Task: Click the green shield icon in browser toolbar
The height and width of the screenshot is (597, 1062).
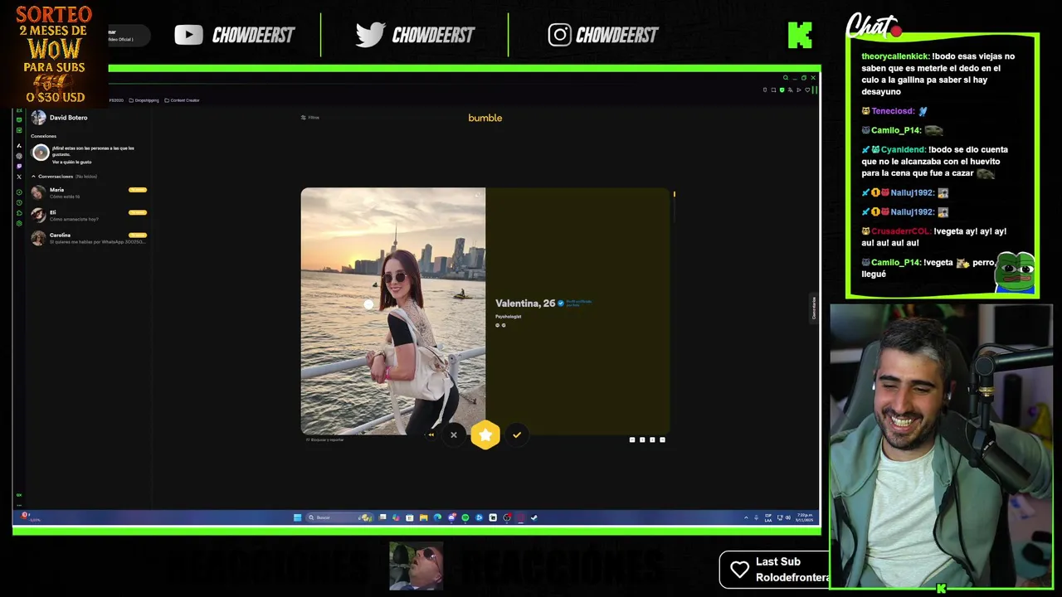Action: point(782,90)
